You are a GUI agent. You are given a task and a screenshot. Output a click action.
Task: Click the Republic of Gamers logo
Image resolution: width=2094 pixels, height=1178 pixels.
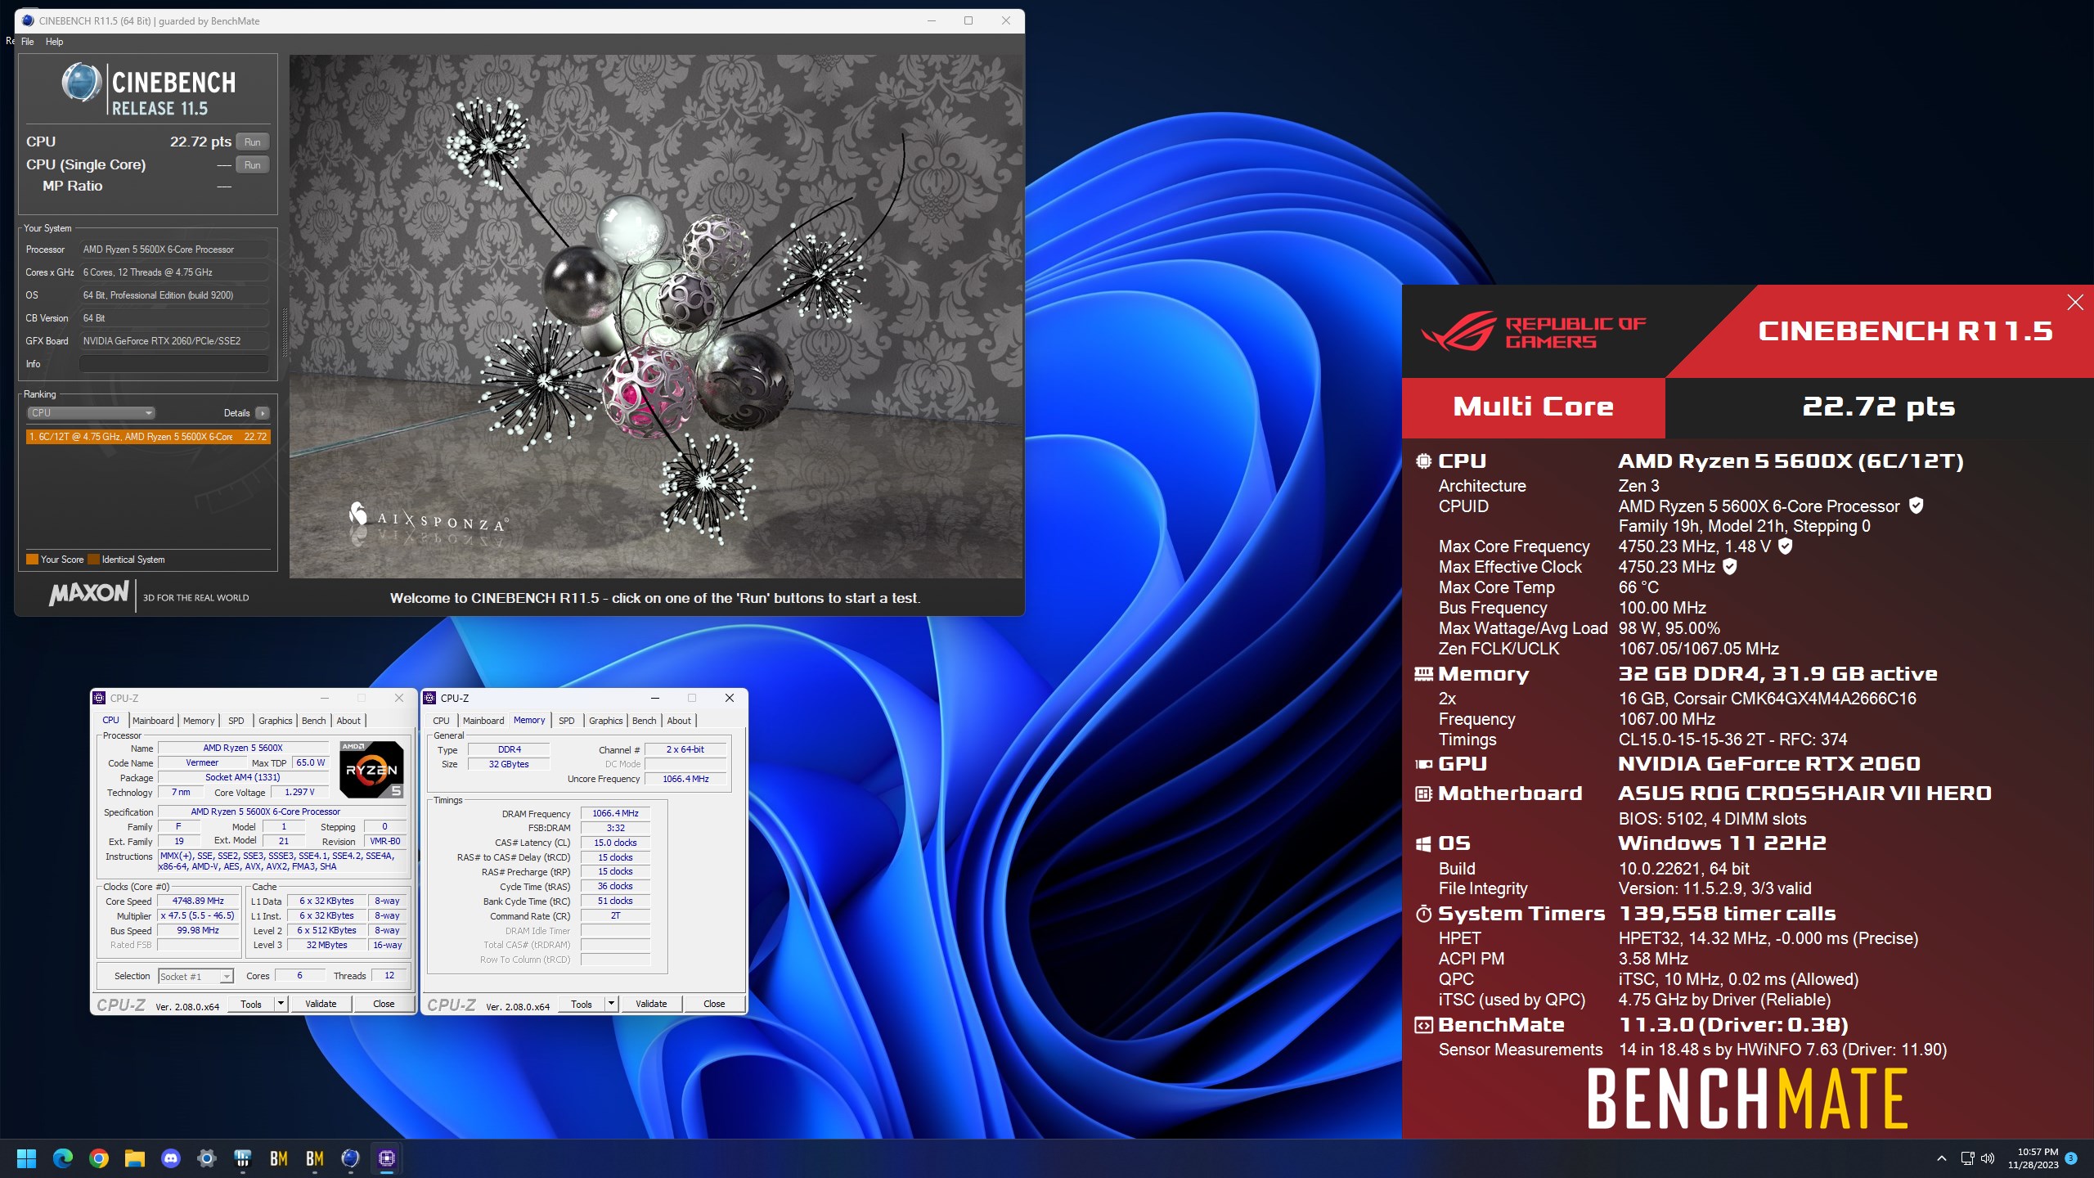tap(1534, 331)
